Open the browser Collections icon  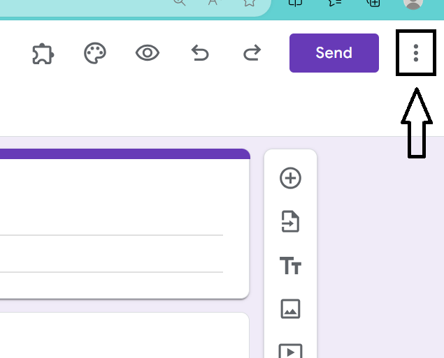tap(373, 3)
